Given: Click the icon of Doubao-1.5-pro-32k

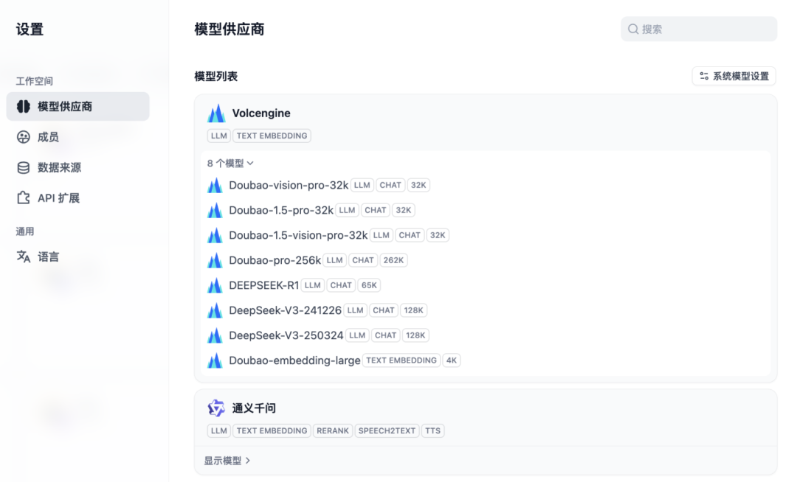Looking at the screenshot, I should point(215,210).
